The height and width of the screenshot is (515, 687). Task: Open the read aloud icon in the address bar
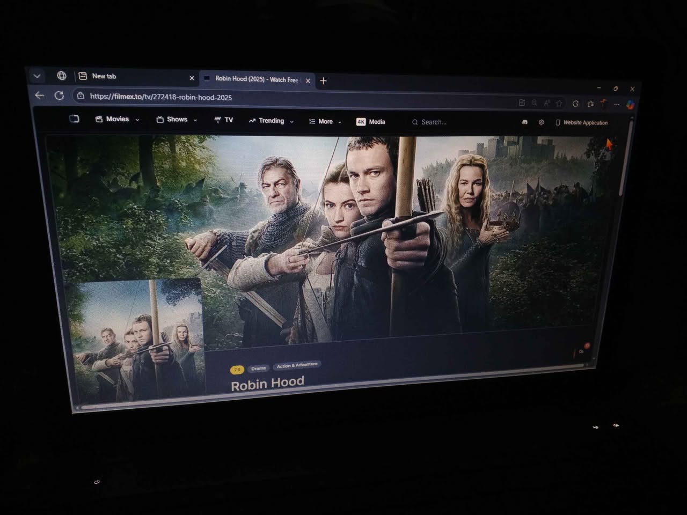[x=546, y=103]
